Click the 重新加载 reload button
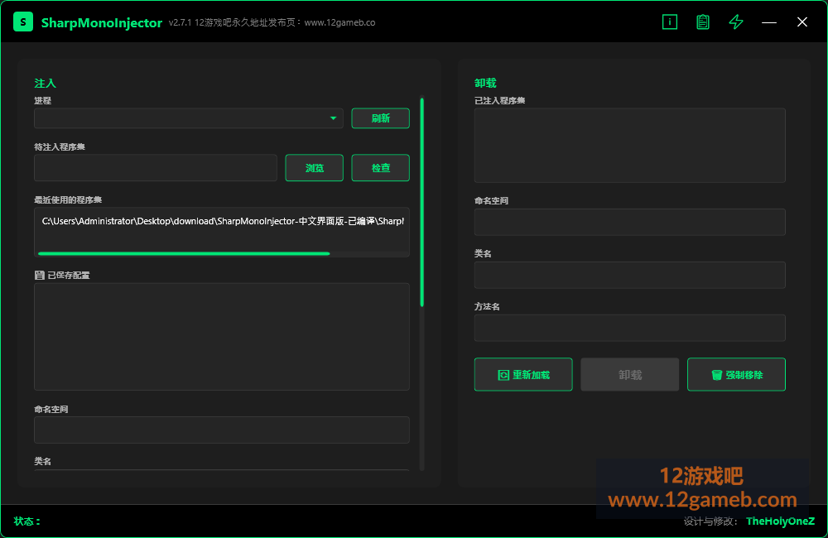The width and height of the screenshot is (828, 538). tap(523, 374)
